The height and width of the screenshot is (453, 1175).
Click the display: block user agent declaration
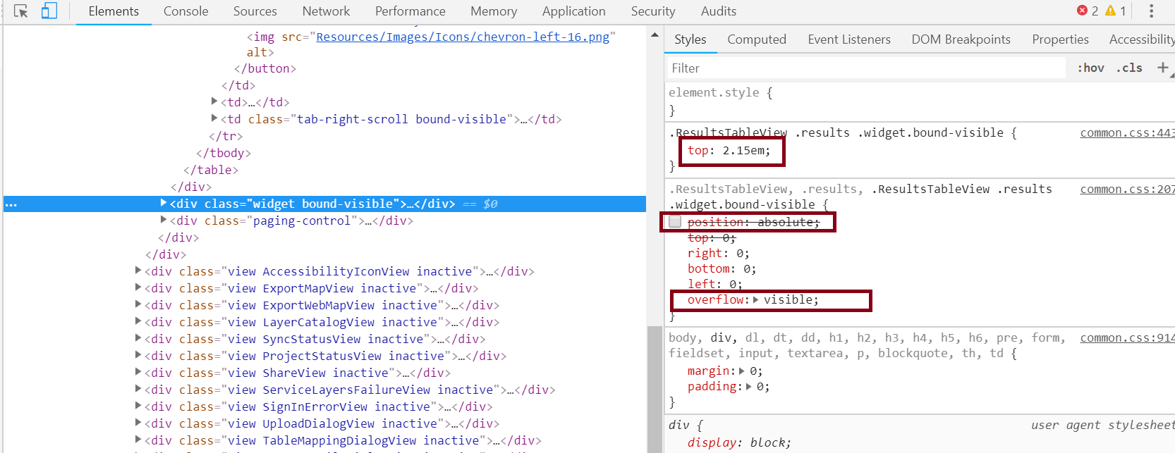739,443
